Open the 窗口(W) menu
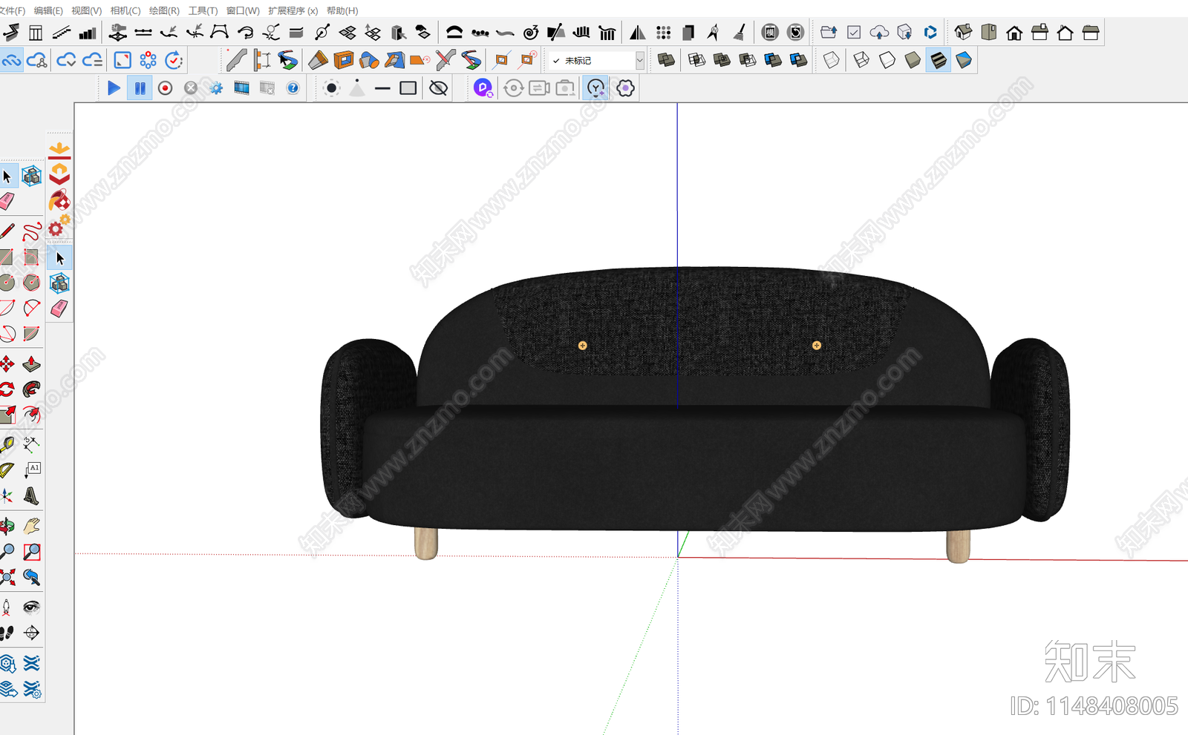This screenshot has height=735, width=1188. click(243, 10)
